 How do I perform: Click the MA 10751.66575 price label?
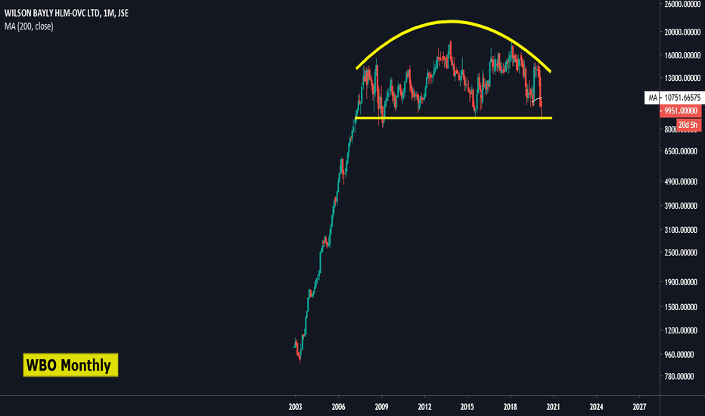click(674, 98)
